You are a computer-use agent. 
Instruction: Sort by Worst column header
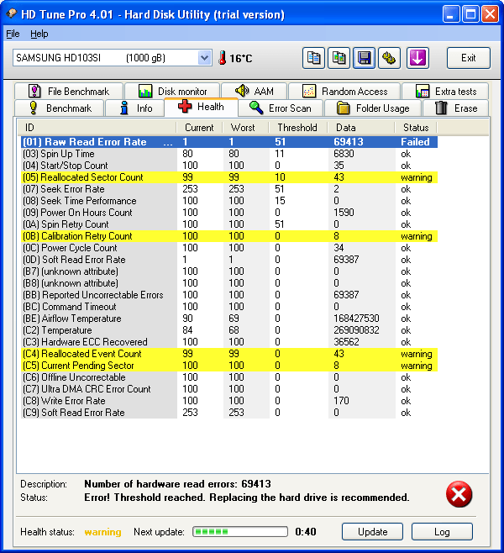[245, 127]
